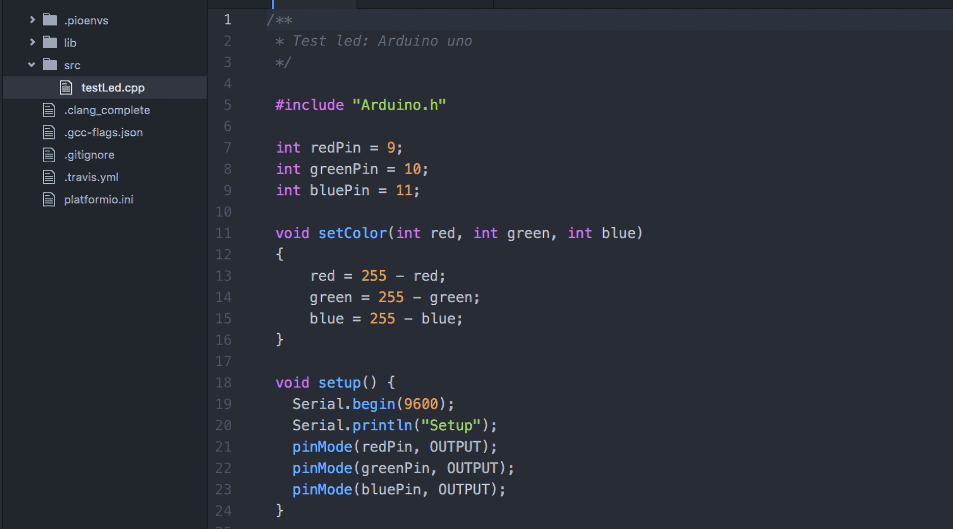Click the src folder icon
This screenshot has height=529, width=953.
(50, 65)
